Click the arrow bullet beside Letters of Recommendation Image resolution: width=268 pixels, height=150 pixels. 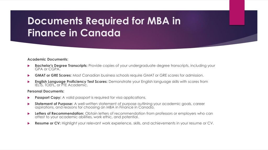click(29, 114)
